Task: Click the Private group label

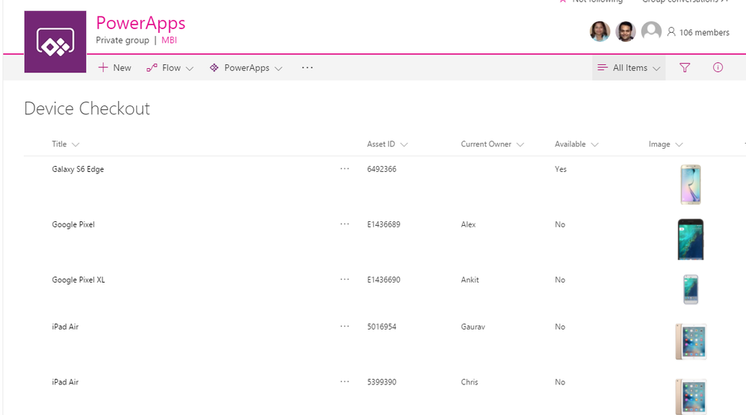Action: pyautogui.click(x=123, y=40)
